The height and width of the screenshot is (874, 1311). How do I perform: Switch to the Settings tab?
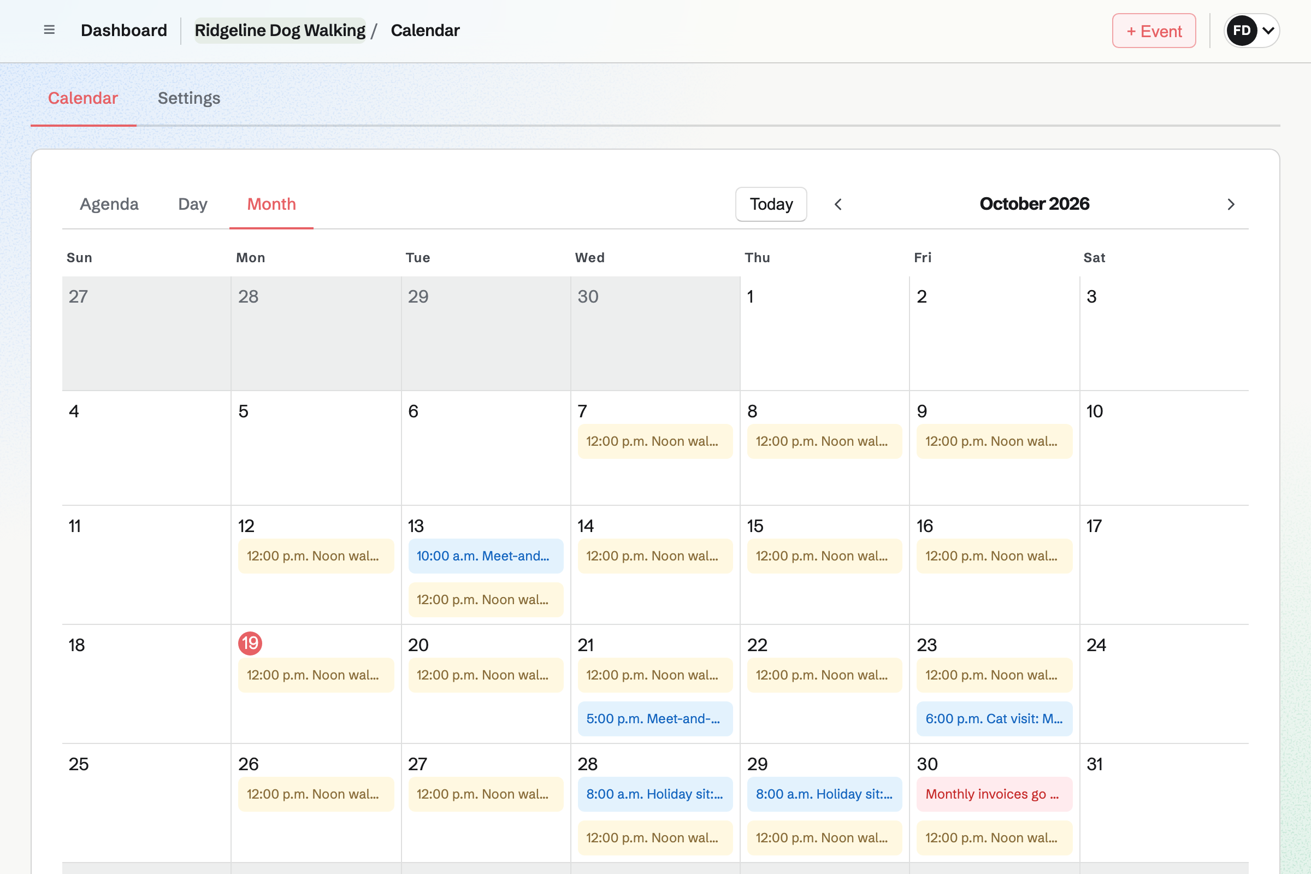pos(189,98)
